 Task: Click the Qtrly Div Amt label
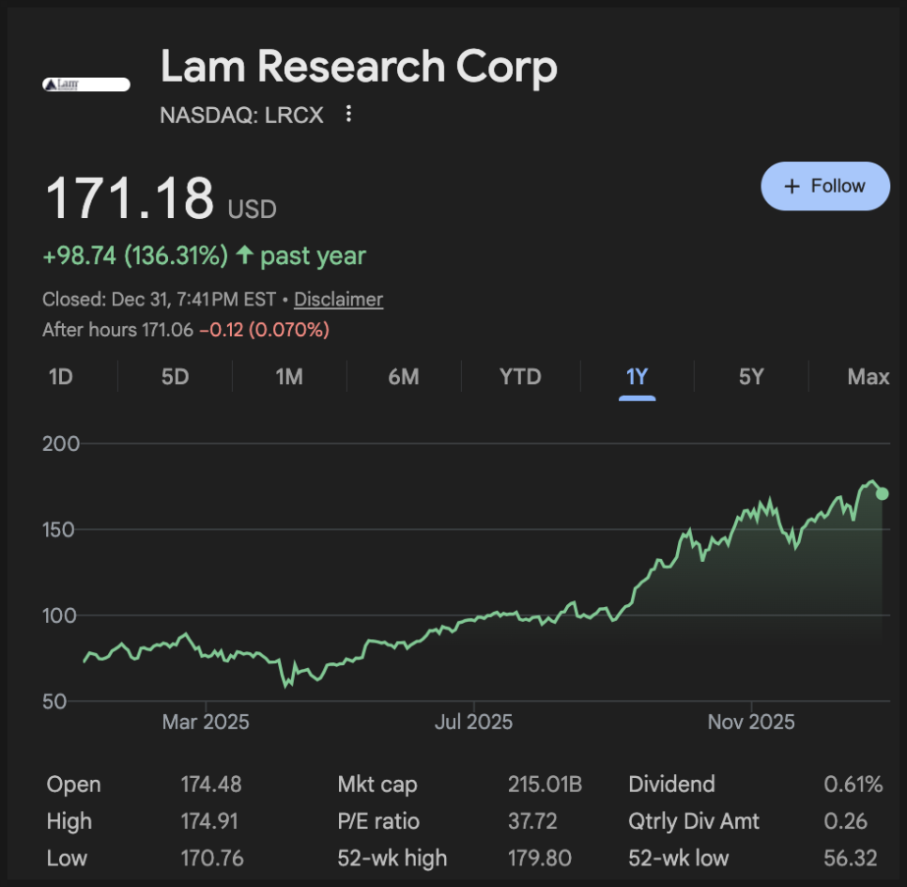point(694,821)
